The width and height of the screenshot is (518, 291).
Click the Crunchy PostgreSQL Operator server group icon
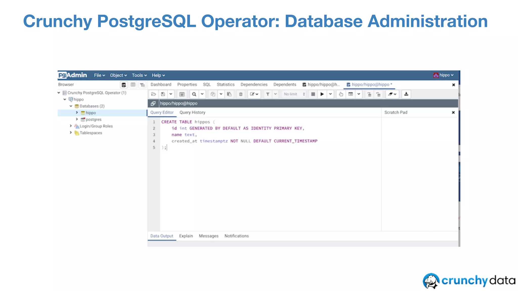(x=64, y=93)
